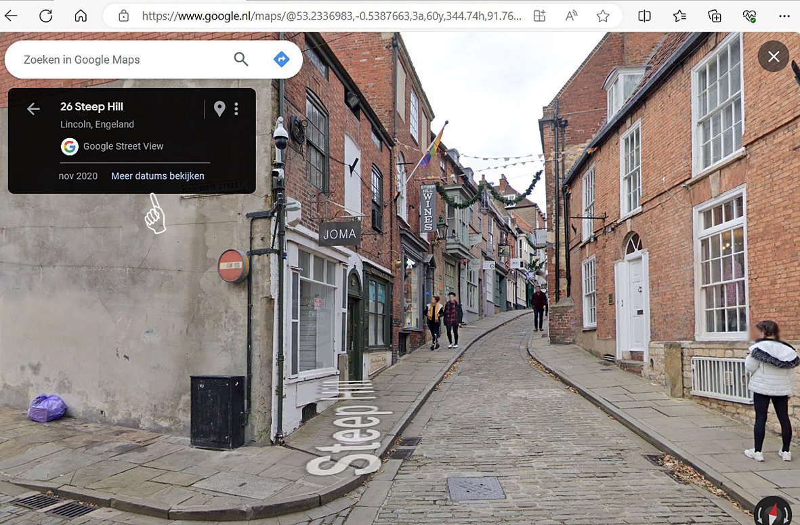
Task: Go to the browser home page
Action: [x=81, y=16]
